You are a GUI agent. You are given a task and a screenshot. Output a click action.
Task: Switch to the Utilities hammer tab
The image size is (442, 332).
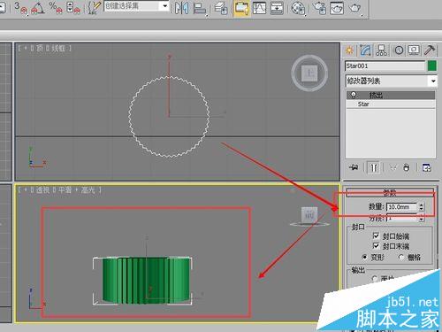pyautogui.click(x=430, y=50)
